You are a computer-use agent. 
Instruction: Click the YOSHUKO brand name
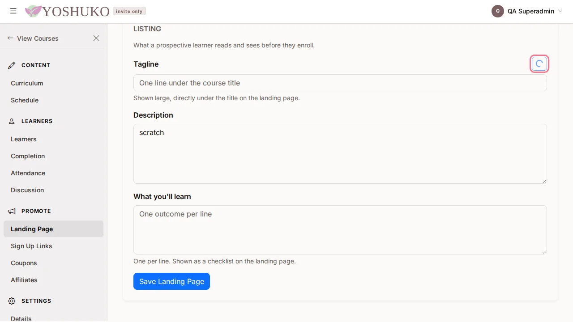click(x=76, y=12)
